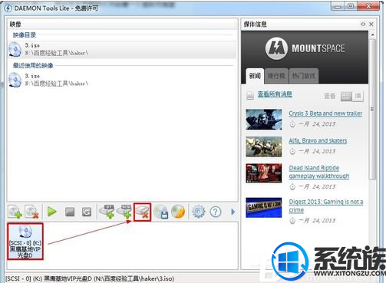
Task: Add a SCSI virtual drive
Action: (x=124, y=212)
